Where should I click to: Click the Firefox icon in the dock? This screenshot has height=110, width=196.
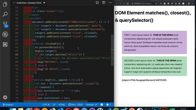pyautogui.click(x=52, y=109)
